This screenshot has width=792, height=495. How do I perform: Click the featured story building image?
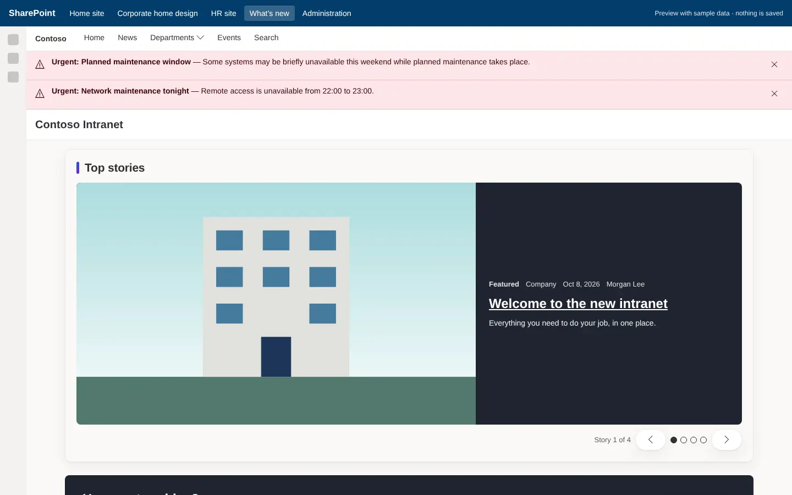(x=276, y=304)
